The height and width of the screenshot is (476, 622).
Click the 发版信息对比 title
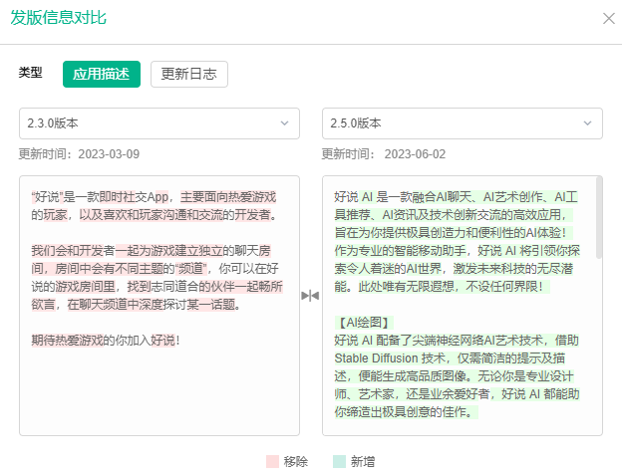59,18
